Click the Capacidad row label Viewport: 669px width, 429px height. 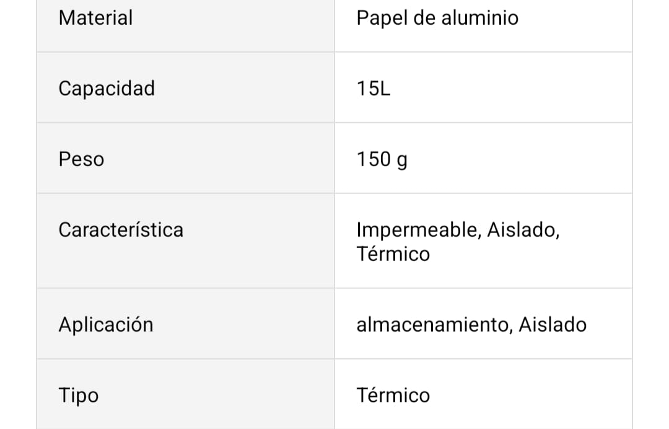(107, 88)
